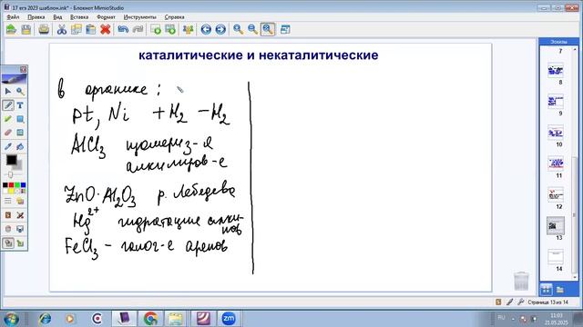
Task: Select the blue shape tool beside the highlighter
Action: pyautogui.click(x=20, y=119)
